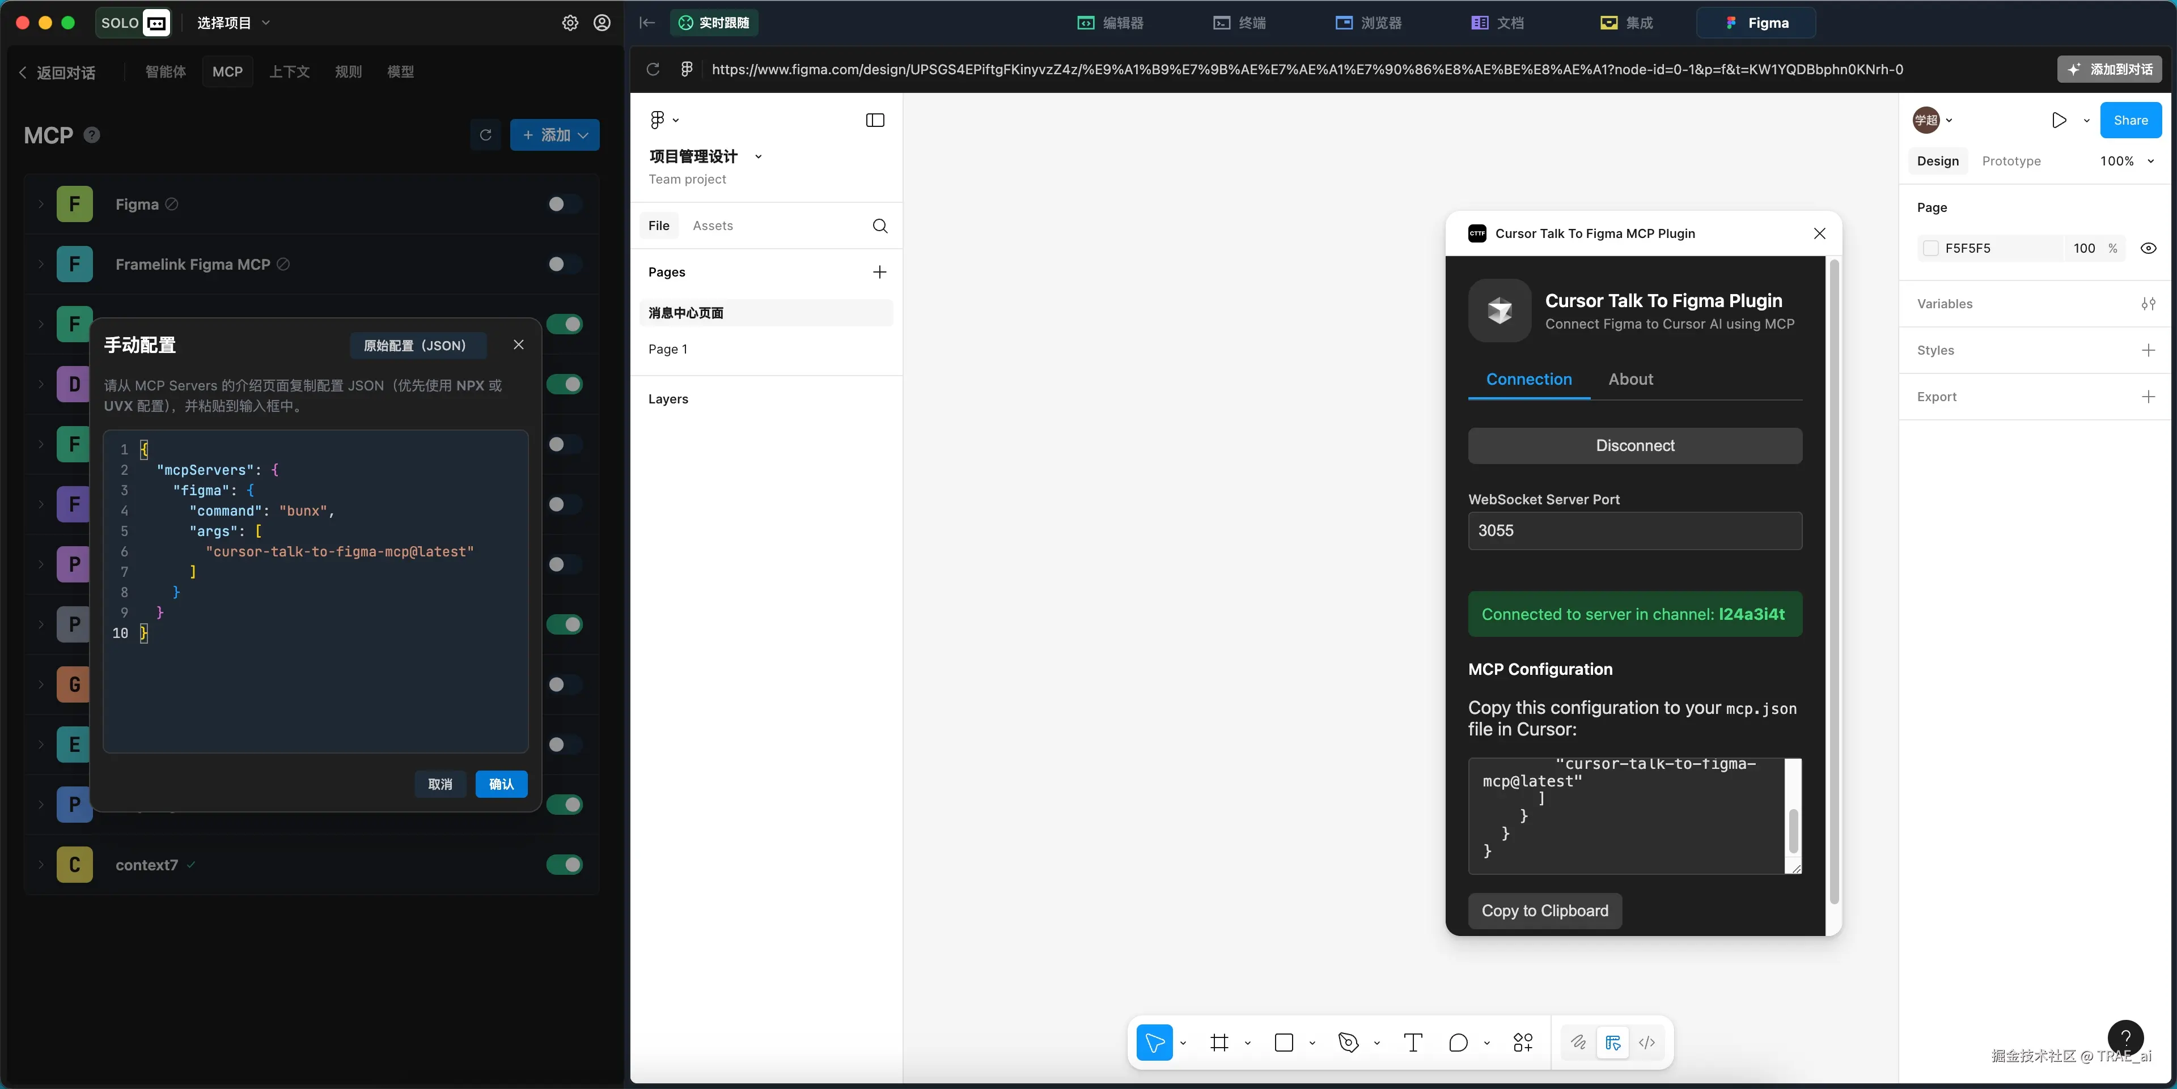This screenshot has width=2177, height=1089.
Task: Add a new page with plus icon
Action: click(x=880, y=272)
